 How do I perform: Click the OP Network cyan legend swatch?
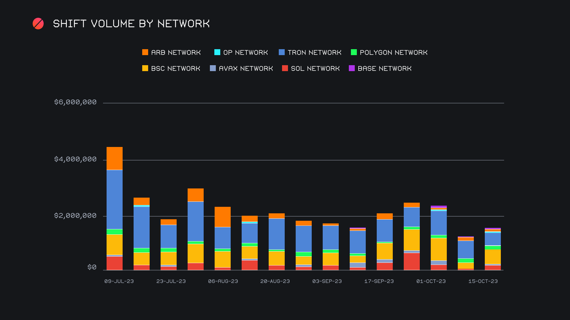point(217,52)
